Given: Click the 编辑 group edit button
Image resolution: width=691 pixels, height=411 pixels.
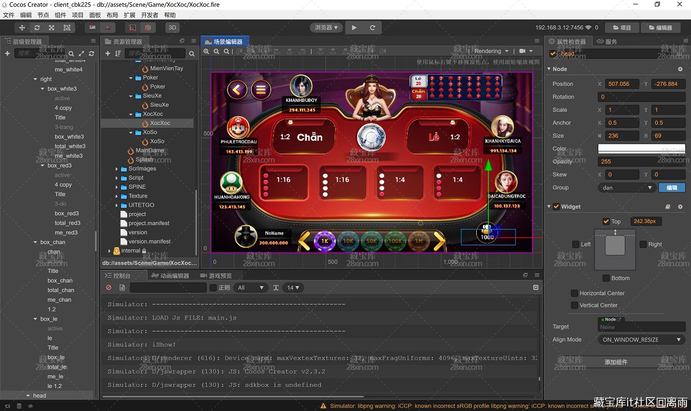Looking at the screenshot, I should pyautogui.click(x=672, y=188).
